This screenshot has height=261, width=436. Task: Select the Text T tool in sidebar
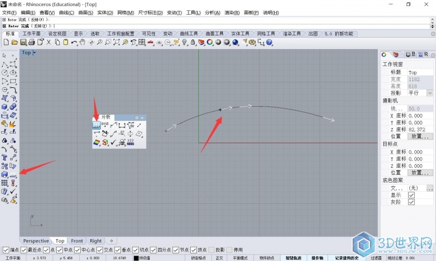4,157
